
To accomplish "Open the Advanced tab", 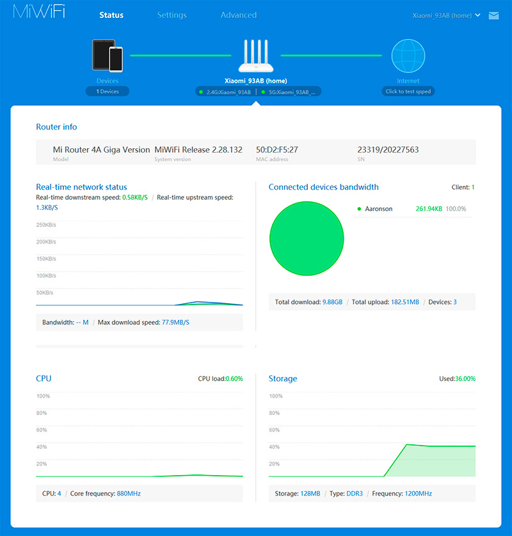I will 238,15.
